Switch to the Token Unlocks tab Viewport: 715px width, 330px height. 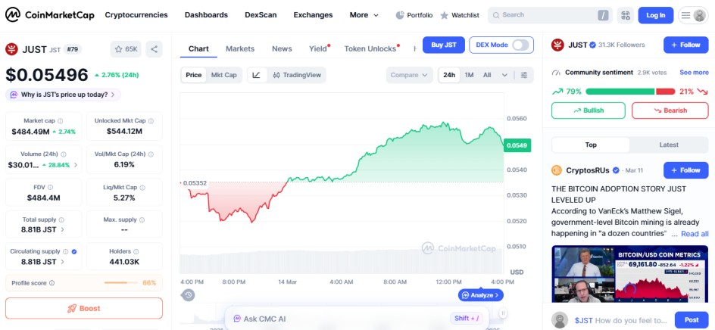pos(370,48)
